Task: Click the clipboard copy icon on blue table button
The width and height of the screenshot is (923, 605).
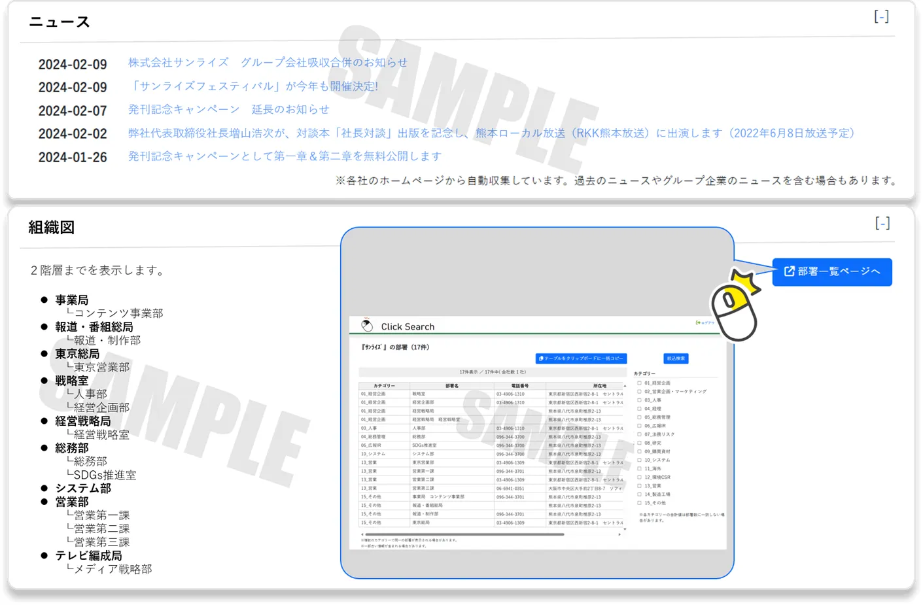Action: [541, 358]
